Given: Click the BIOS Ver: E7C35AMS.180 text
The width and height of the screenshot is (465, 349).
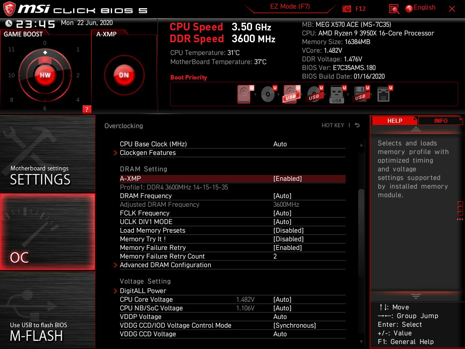Looking at the screenshot, I should point(339,68).
